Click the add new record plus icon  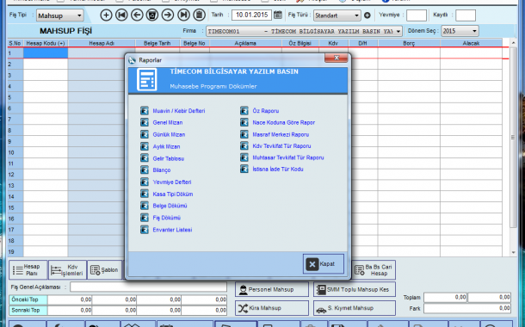coord(106,15)
